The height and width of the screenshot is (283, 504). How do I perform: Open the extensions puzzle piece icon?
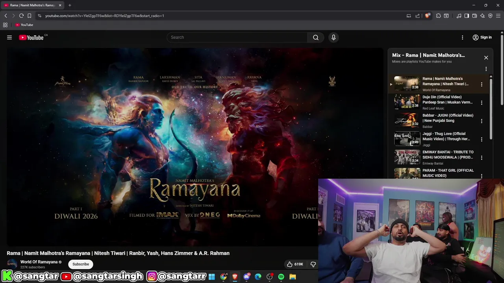tap(438, 16)
